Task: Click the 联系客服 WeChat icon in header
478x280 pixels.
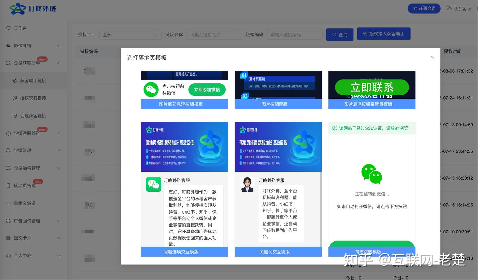Action: coord(449,8)
